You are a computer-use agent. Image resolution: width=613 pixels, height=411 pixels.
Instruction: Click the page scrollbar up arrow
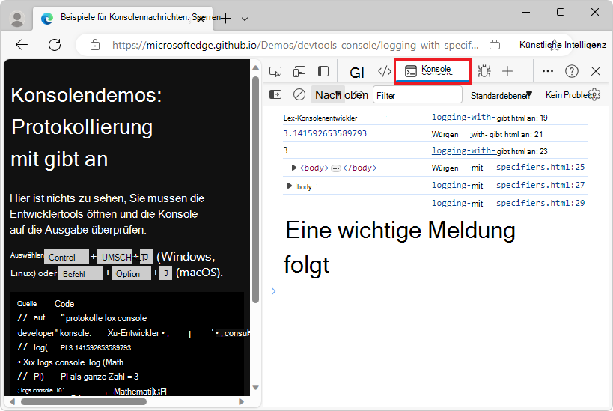click(x=256, y=67)
